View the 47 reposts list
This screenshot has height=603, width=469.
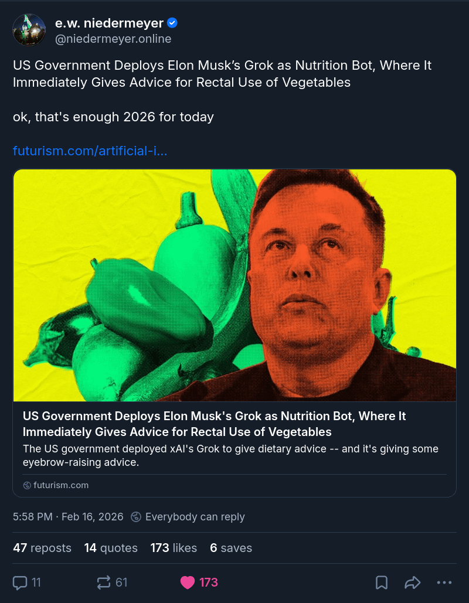point(42,548)
